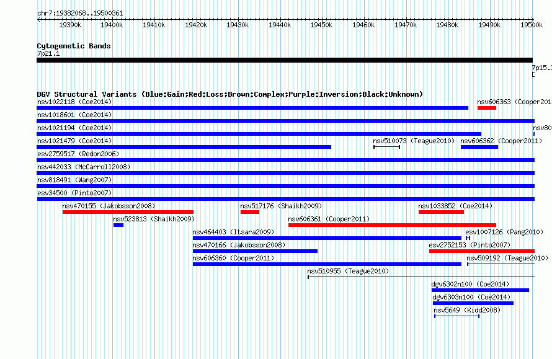Click the nsv1018601 (Coe2014) variant bar
This screenshot has height=359, width=552.
coord(285,121)
